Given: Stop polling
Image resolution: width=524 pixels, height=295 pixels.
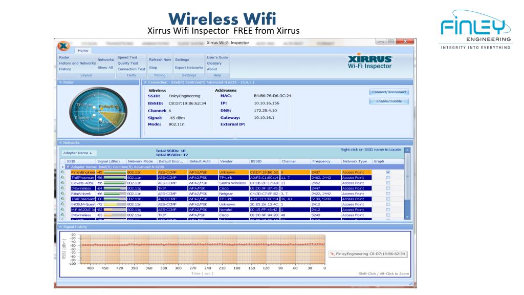Looking at the screenshot, I should [x=153, y=68].
